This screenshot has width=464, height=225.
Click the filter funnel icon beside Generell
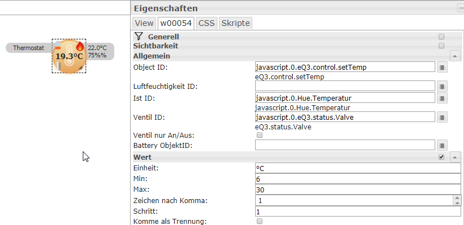click(x=139, y=37)
